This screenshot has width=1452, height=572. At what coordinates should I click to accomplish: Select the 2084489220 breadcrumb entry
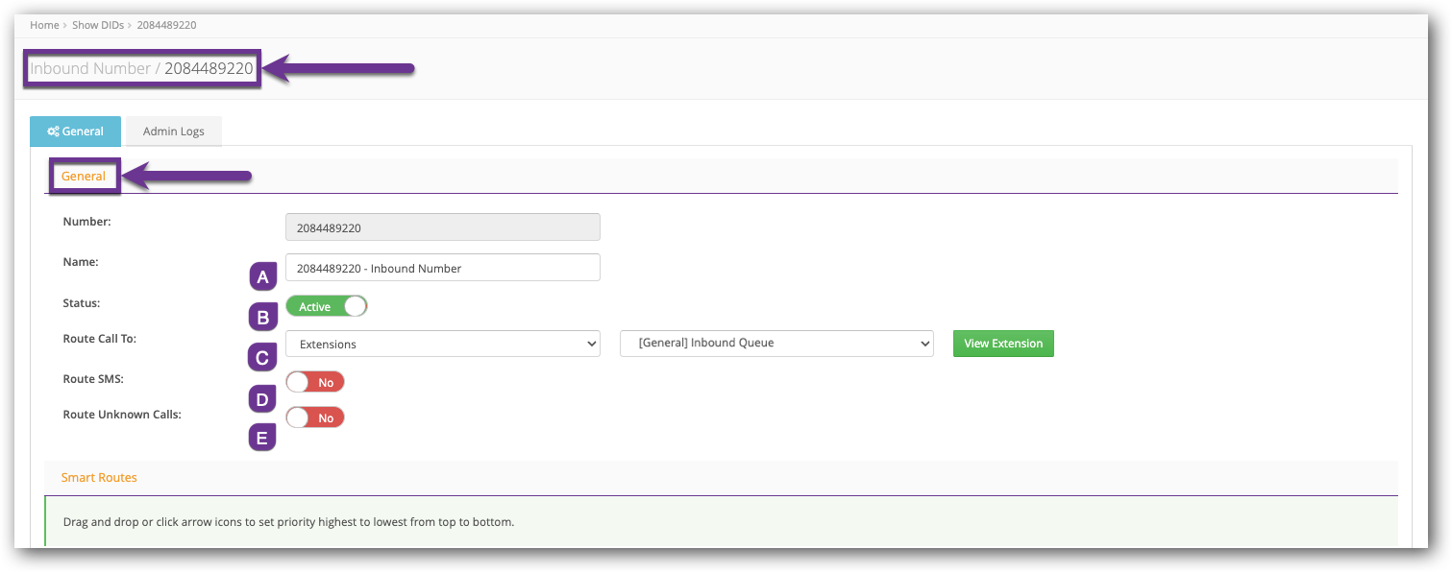pyautogui.click(x=164, y=25)
